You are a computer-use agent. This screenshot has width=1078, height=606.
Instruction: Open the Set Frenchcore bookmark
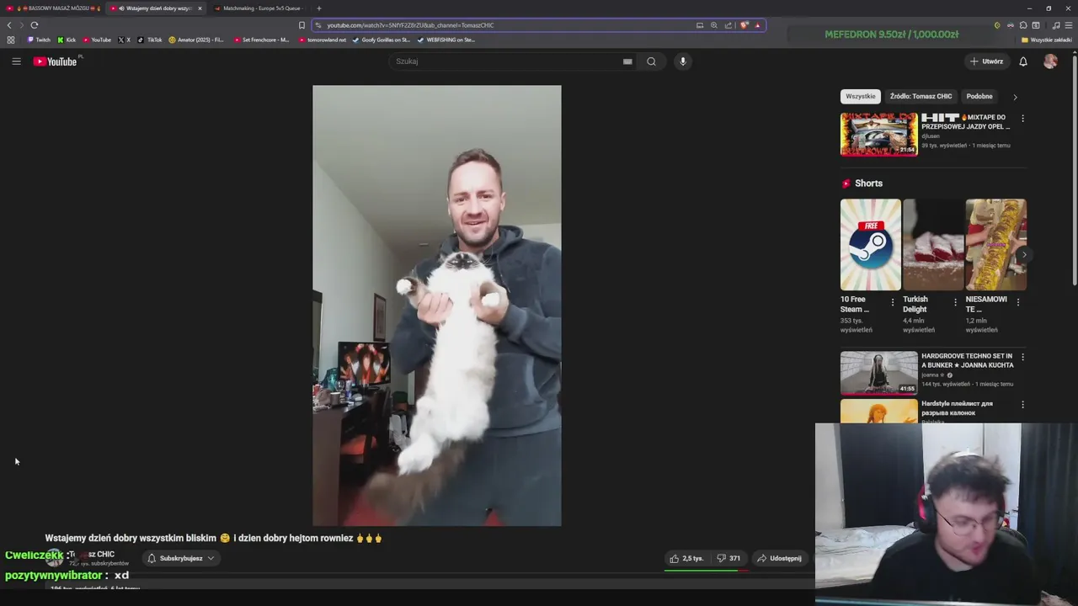tap(262, 40)
